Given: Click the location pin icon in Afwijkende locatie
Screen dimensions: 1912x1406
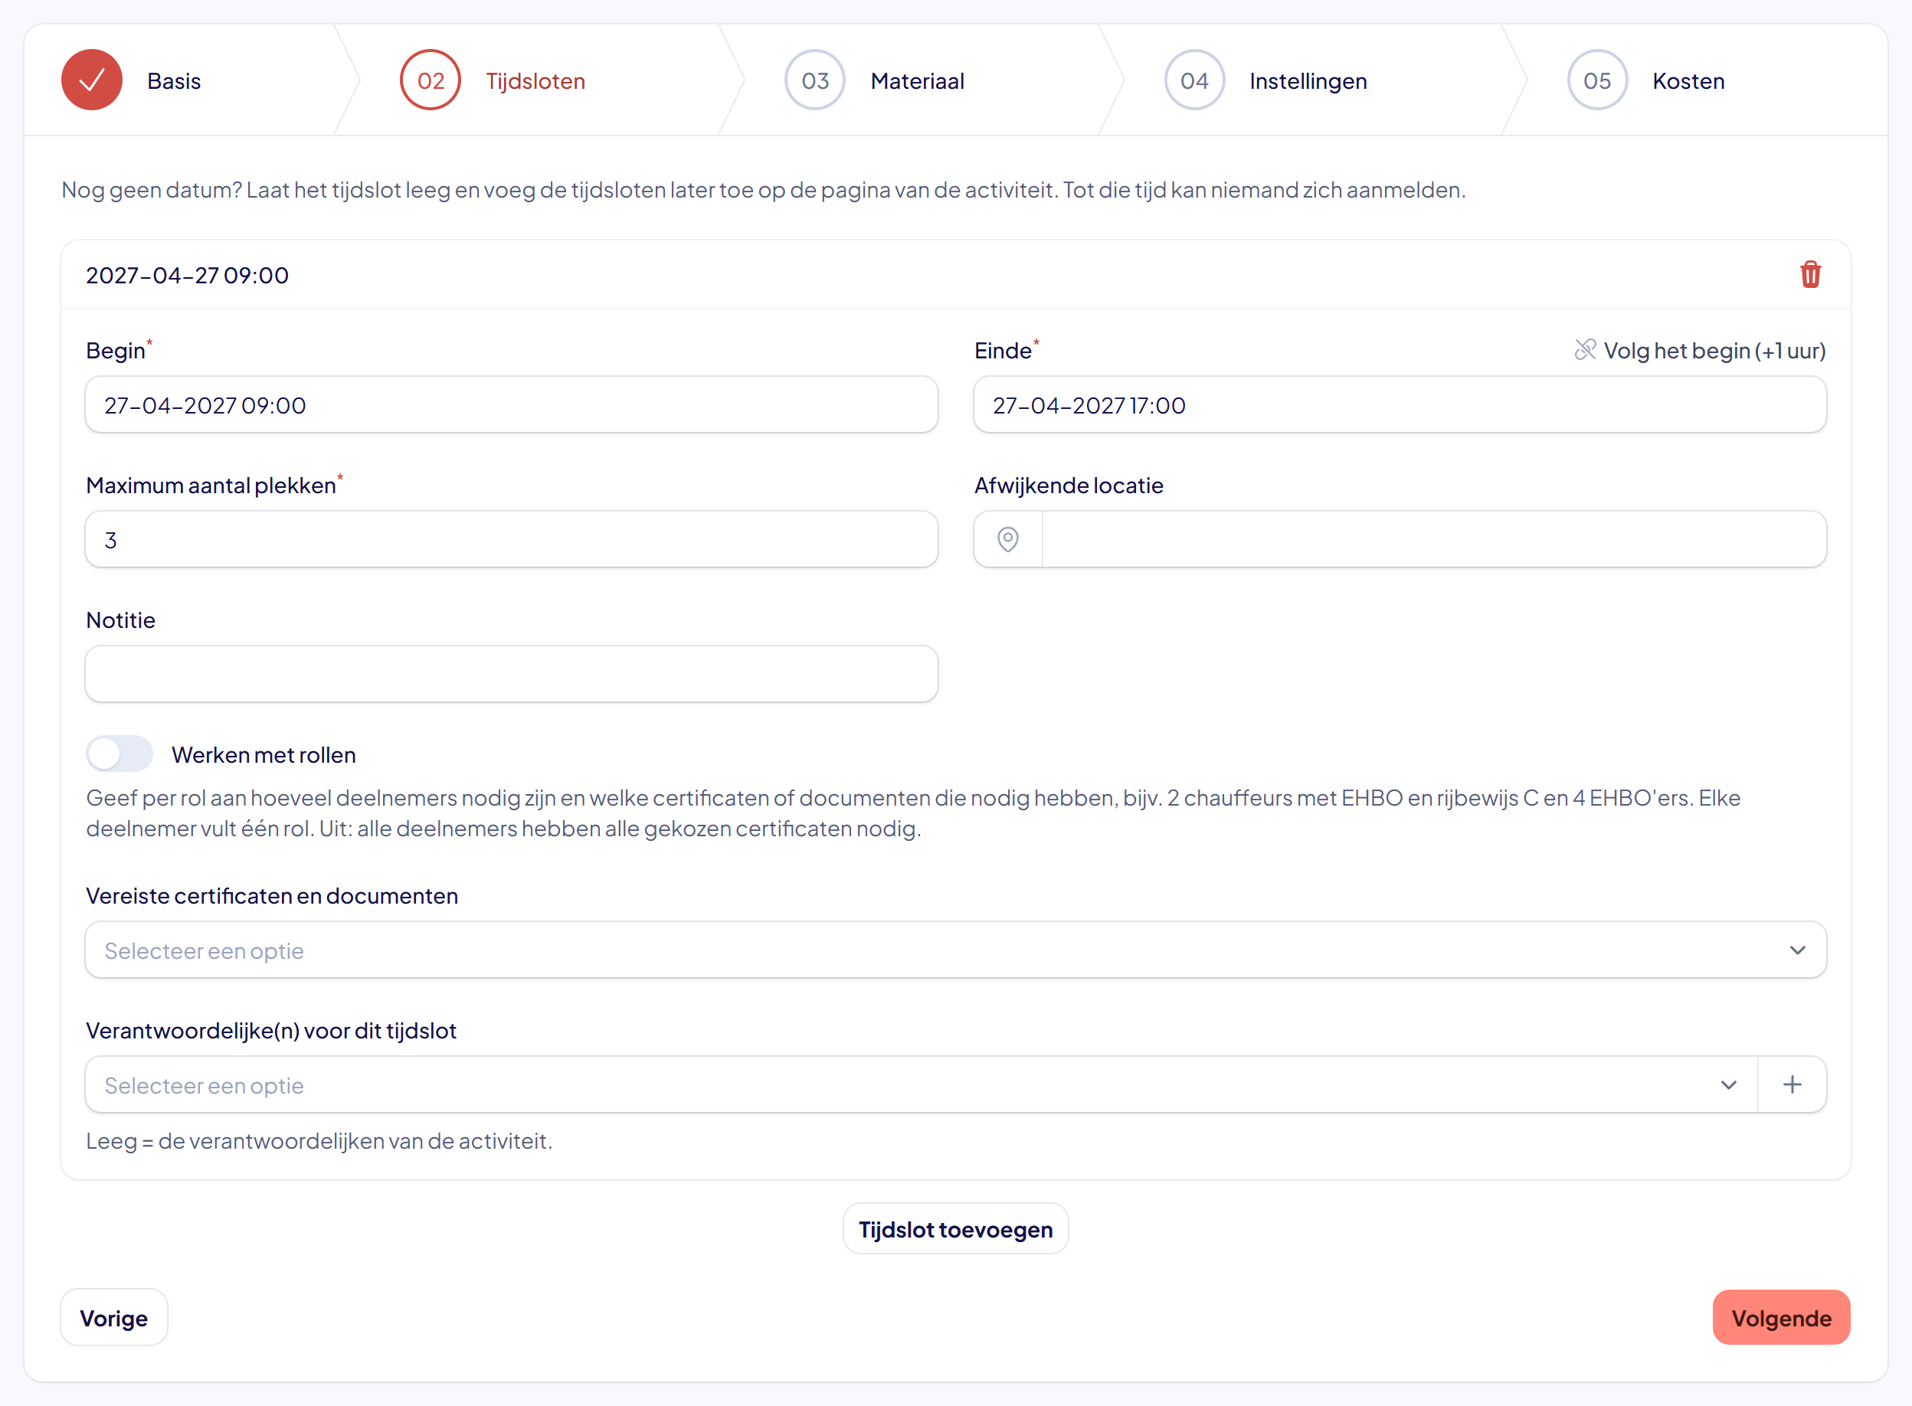Looking at the screenshot, I should (1008, 540).
